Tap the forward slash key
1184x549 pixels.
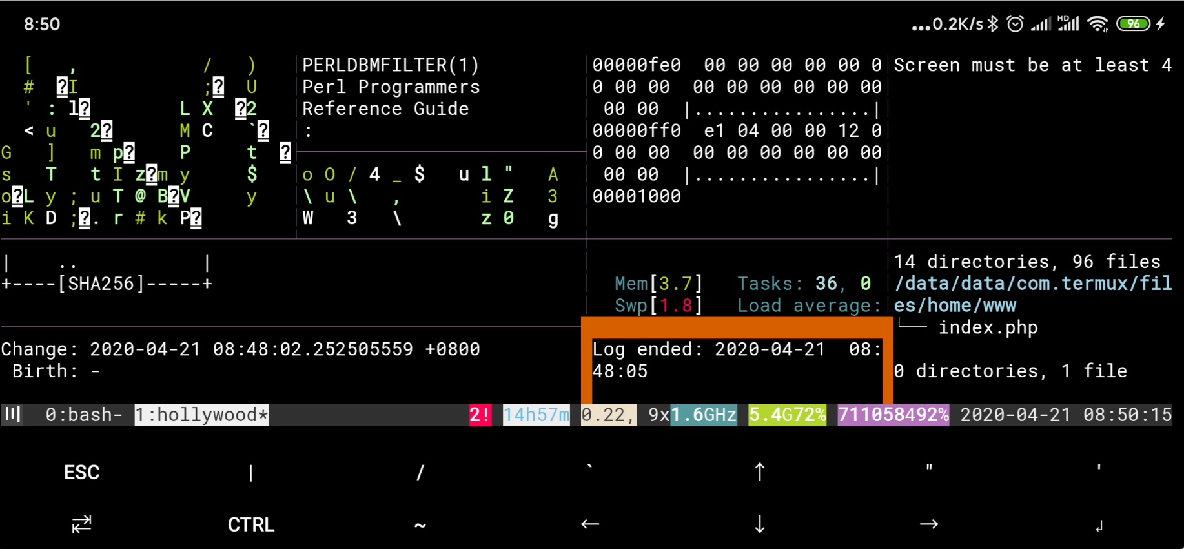(420, 473)
